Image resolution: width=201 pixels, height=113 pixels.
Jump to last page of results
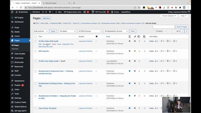click(x=187, y=31)
